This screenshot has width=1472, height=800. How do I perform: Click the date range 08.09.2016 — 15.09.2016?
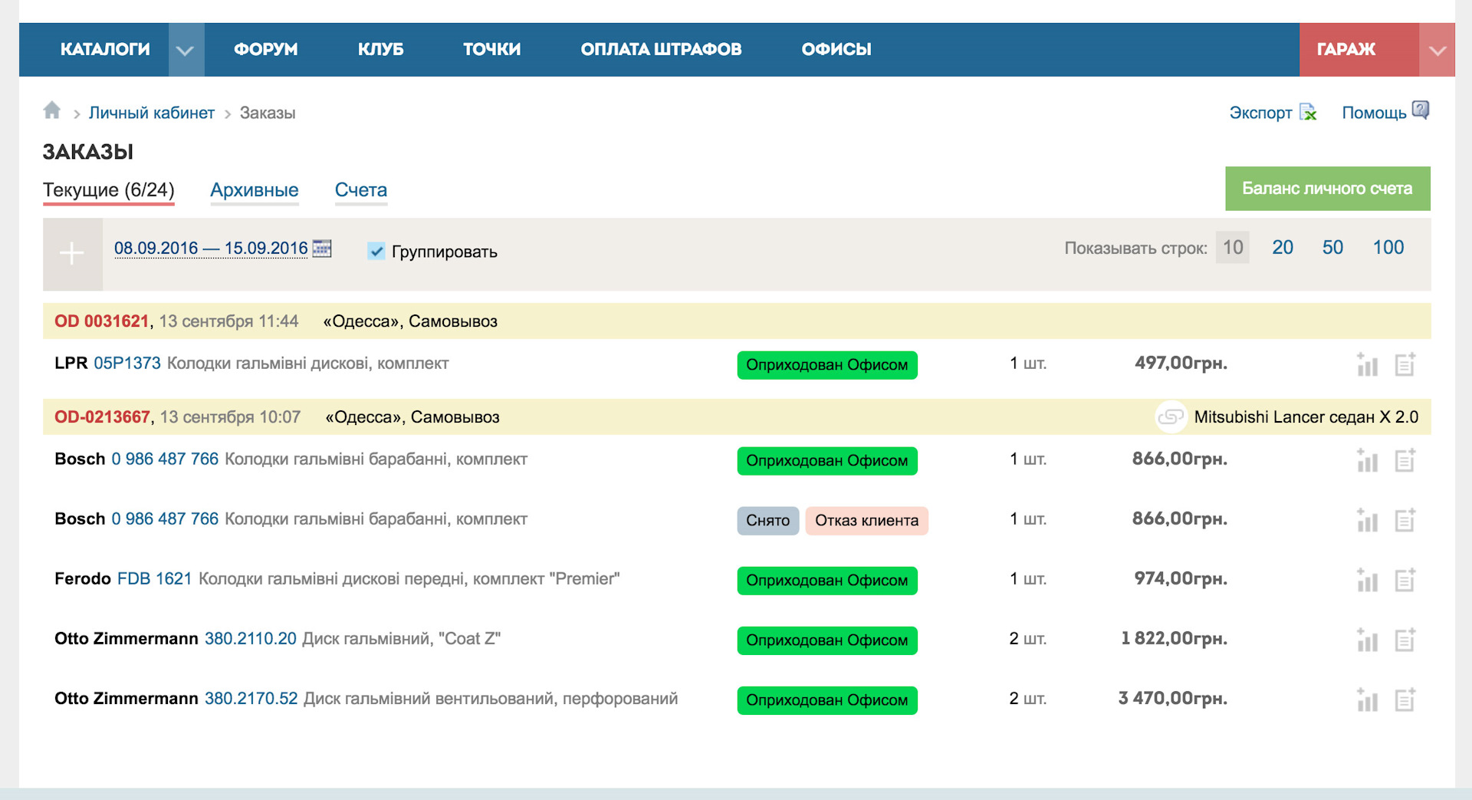coord(211,249)
